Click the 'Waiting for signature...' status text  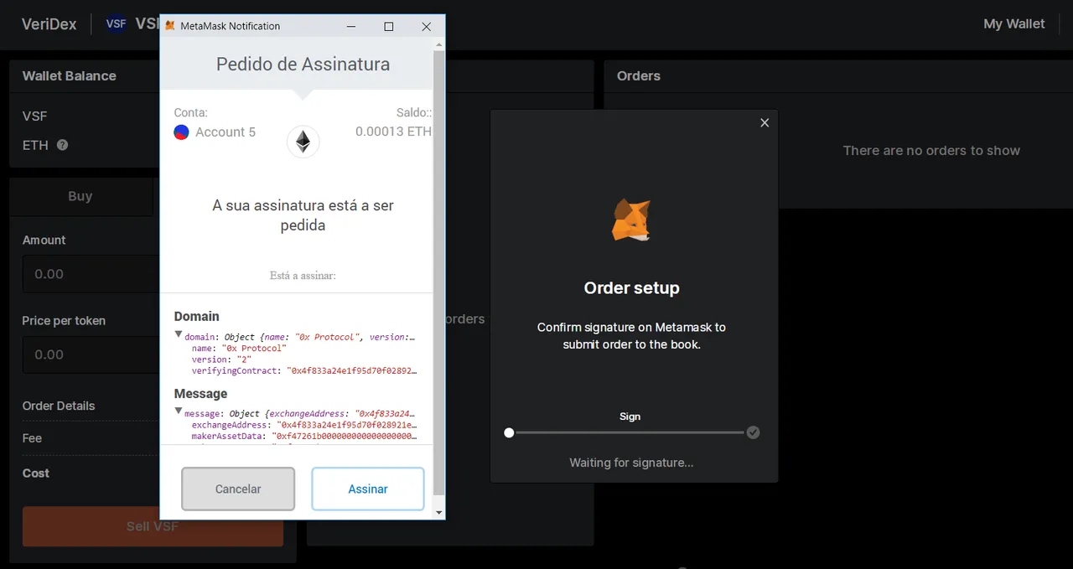pyautogui.click(x=631, y=463)
